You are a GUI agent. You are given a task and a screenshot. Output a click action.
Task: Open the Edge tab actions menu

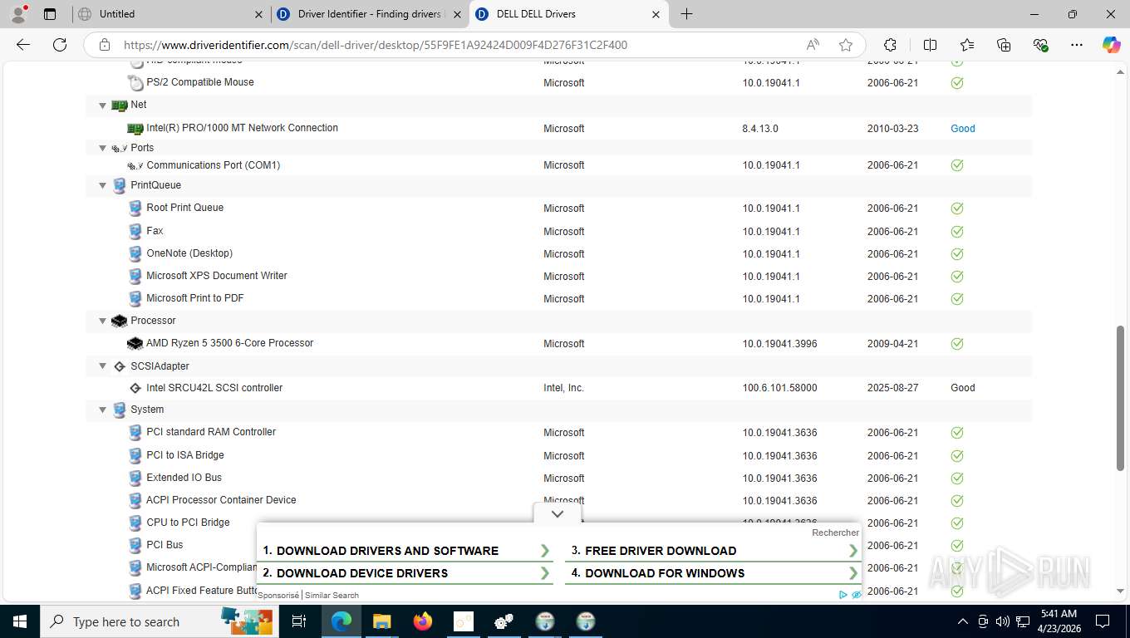(50, 14)
